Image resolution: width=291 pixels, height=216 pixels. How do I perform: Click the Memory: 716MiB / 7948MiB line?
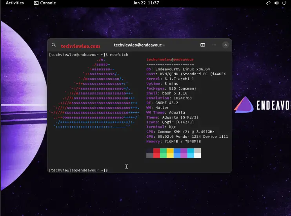tap(173, 141)
